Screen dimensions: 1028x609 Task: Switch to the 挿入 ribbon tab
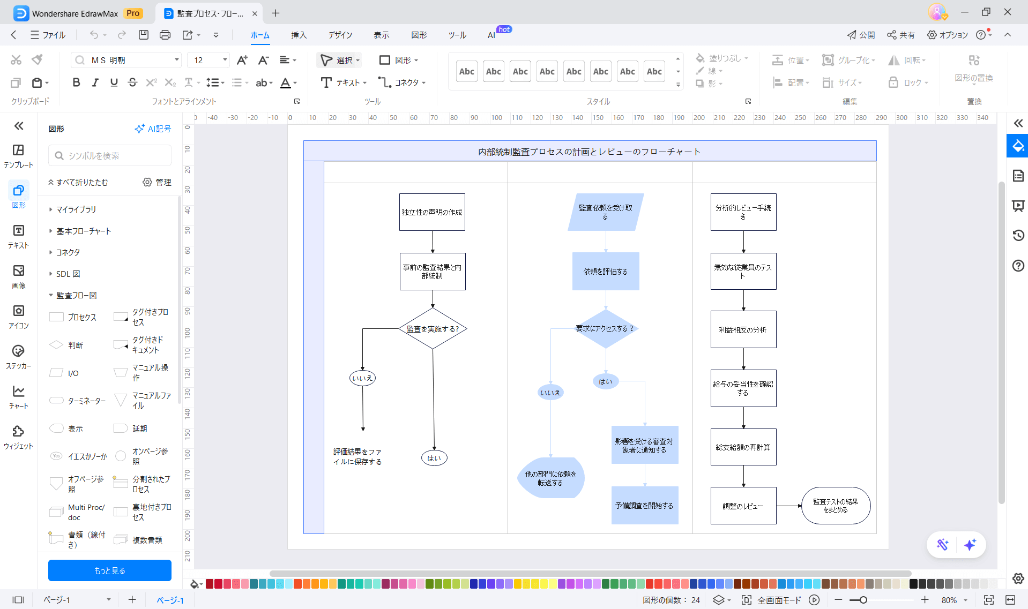pos(299,35)
